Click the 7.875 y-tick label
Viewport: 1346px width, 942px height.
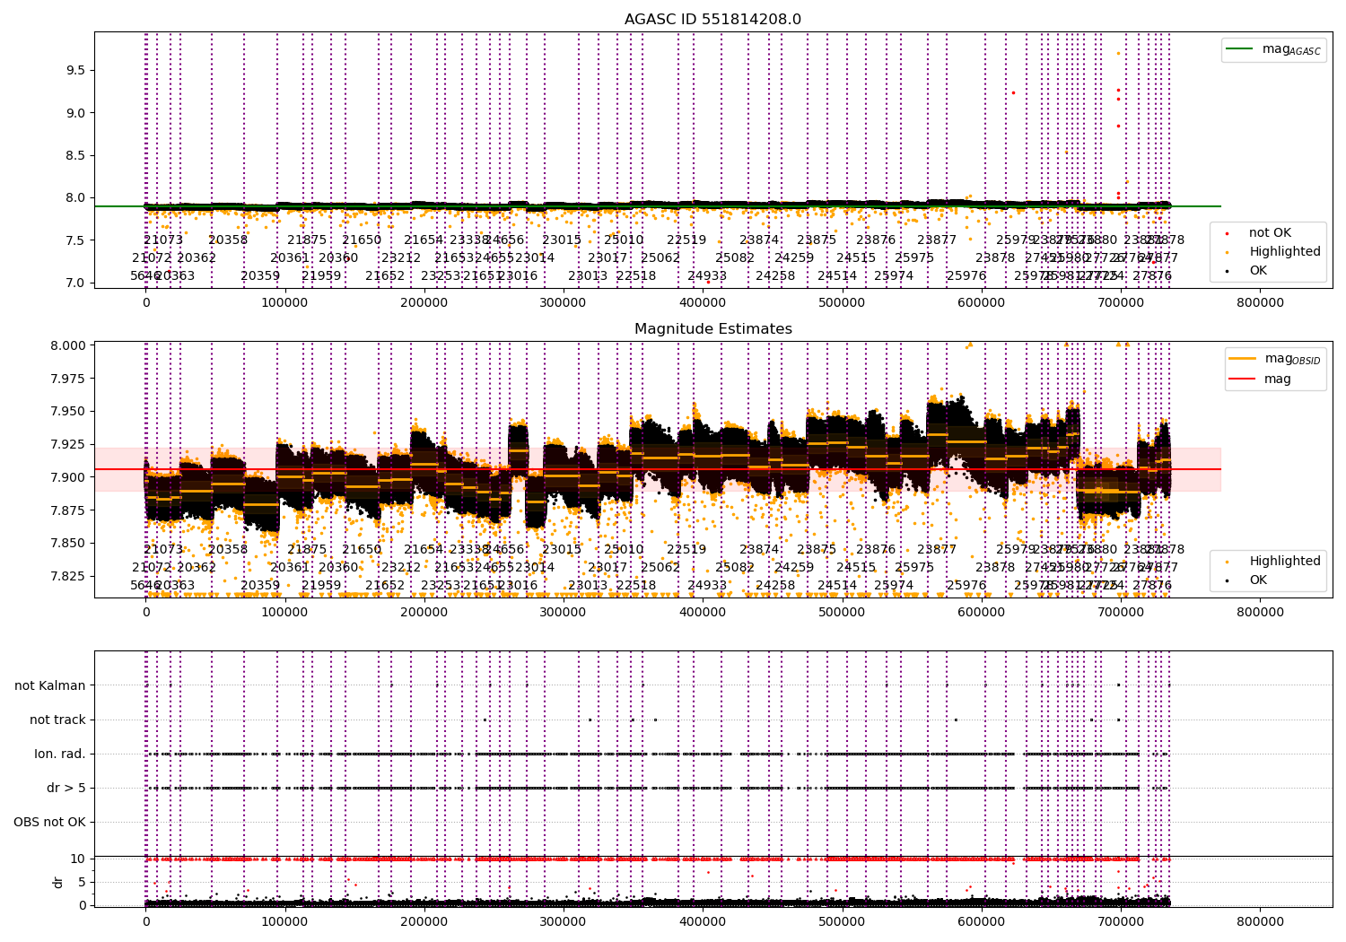click(68, 510)
